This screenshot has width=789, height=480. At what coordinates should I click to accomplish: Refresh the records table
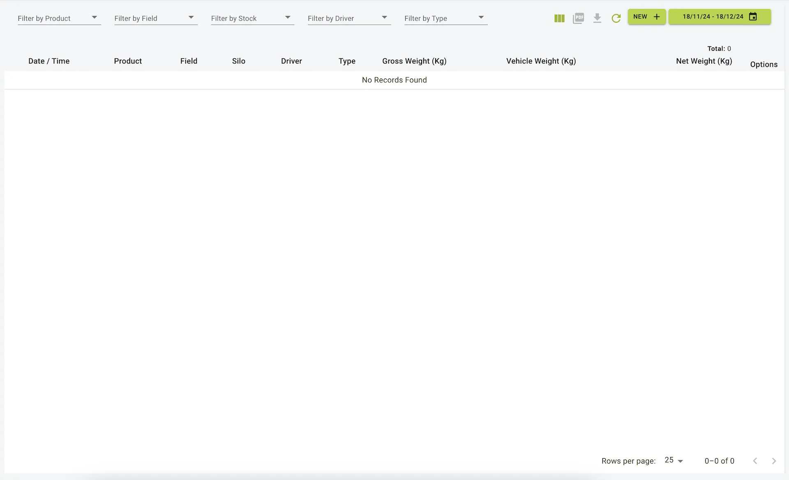coord(616,18)
